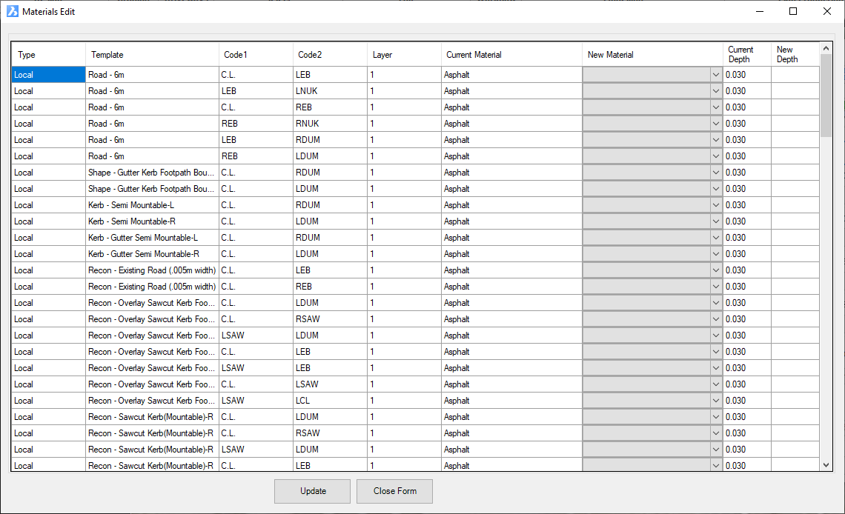Click the New Material column header
Screen dimensions: 845x514
[x=652, y=54]
